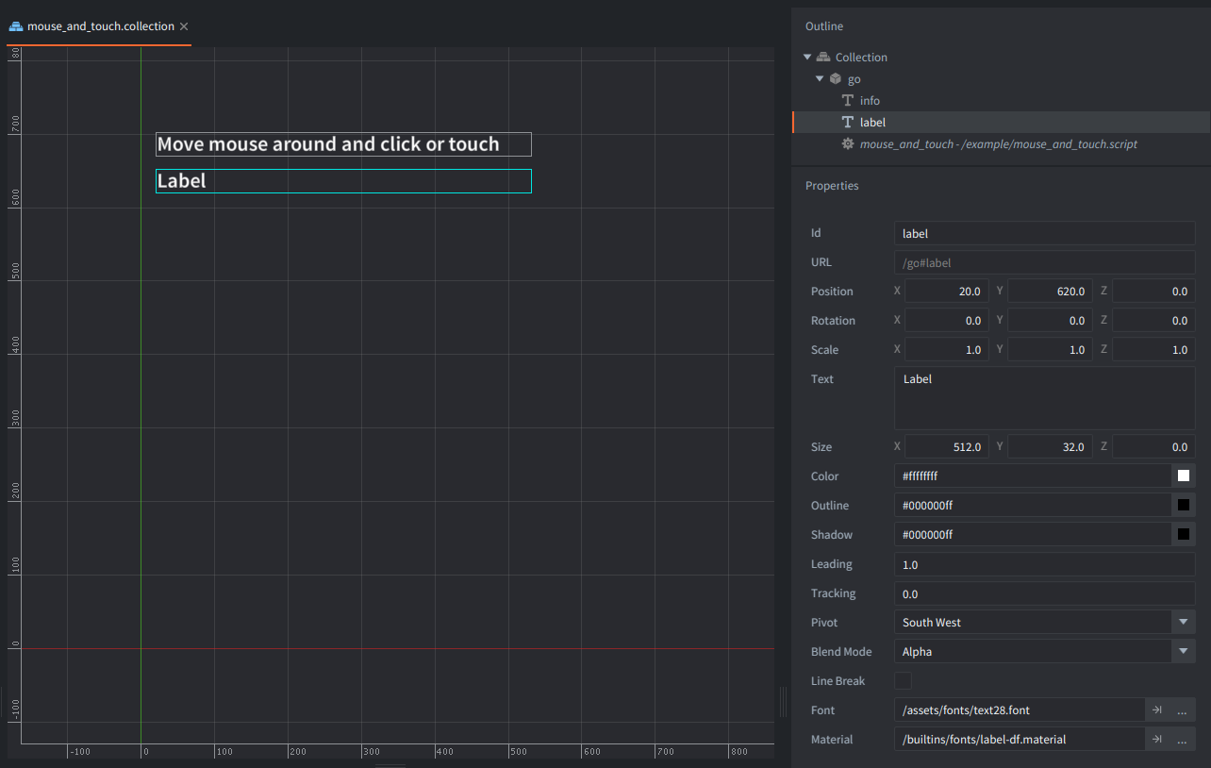Click the Leading value field
1211x768 pixels.
1045,564
